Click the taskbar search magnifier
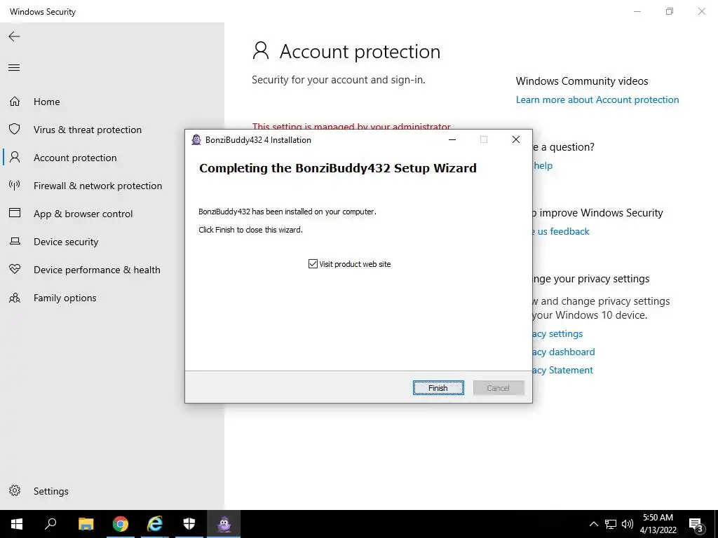 click(50, 524)
